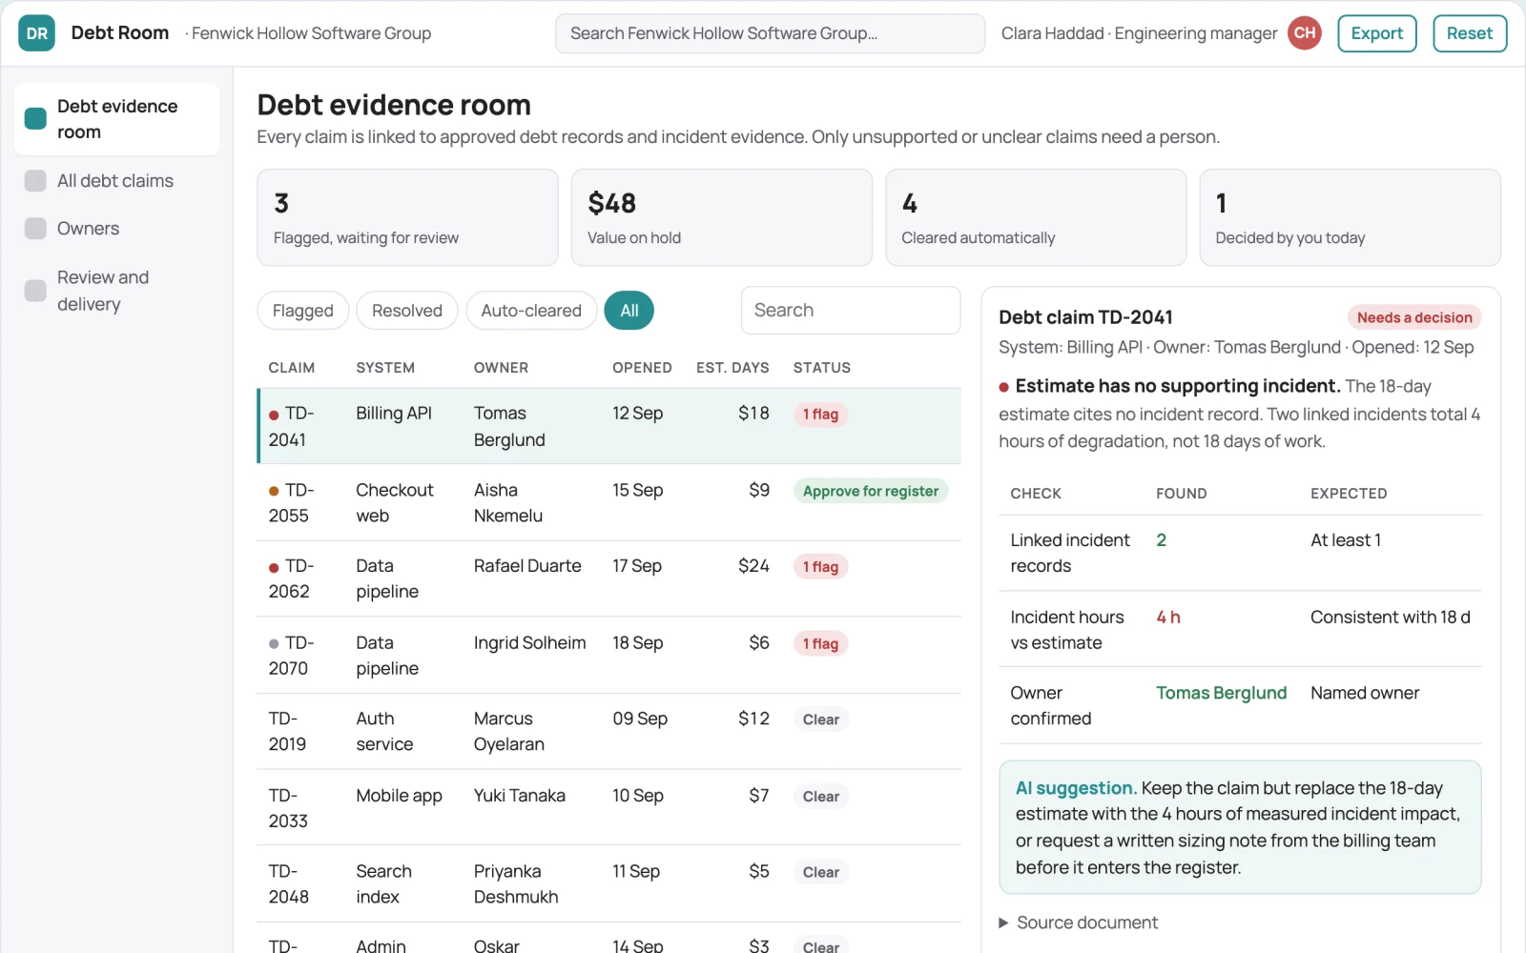Select claim row TD-2055
The image size is (1526, 953).
pos(609,502)
